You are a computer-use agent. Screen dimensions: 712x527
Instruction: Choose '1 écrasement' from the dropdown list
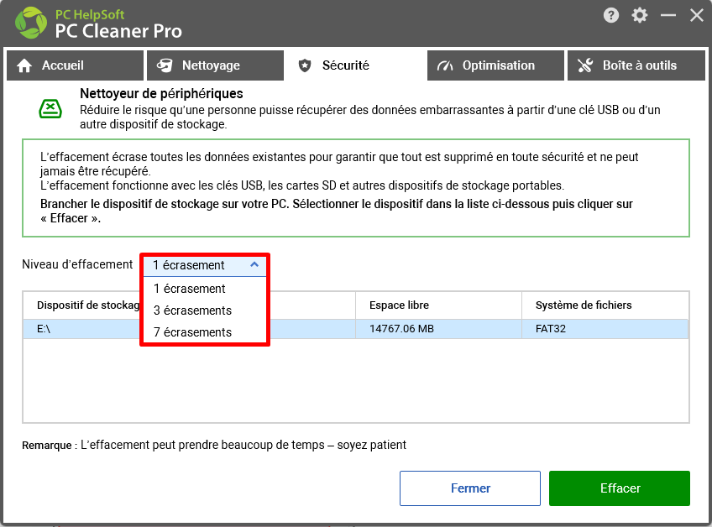point(205,289)
